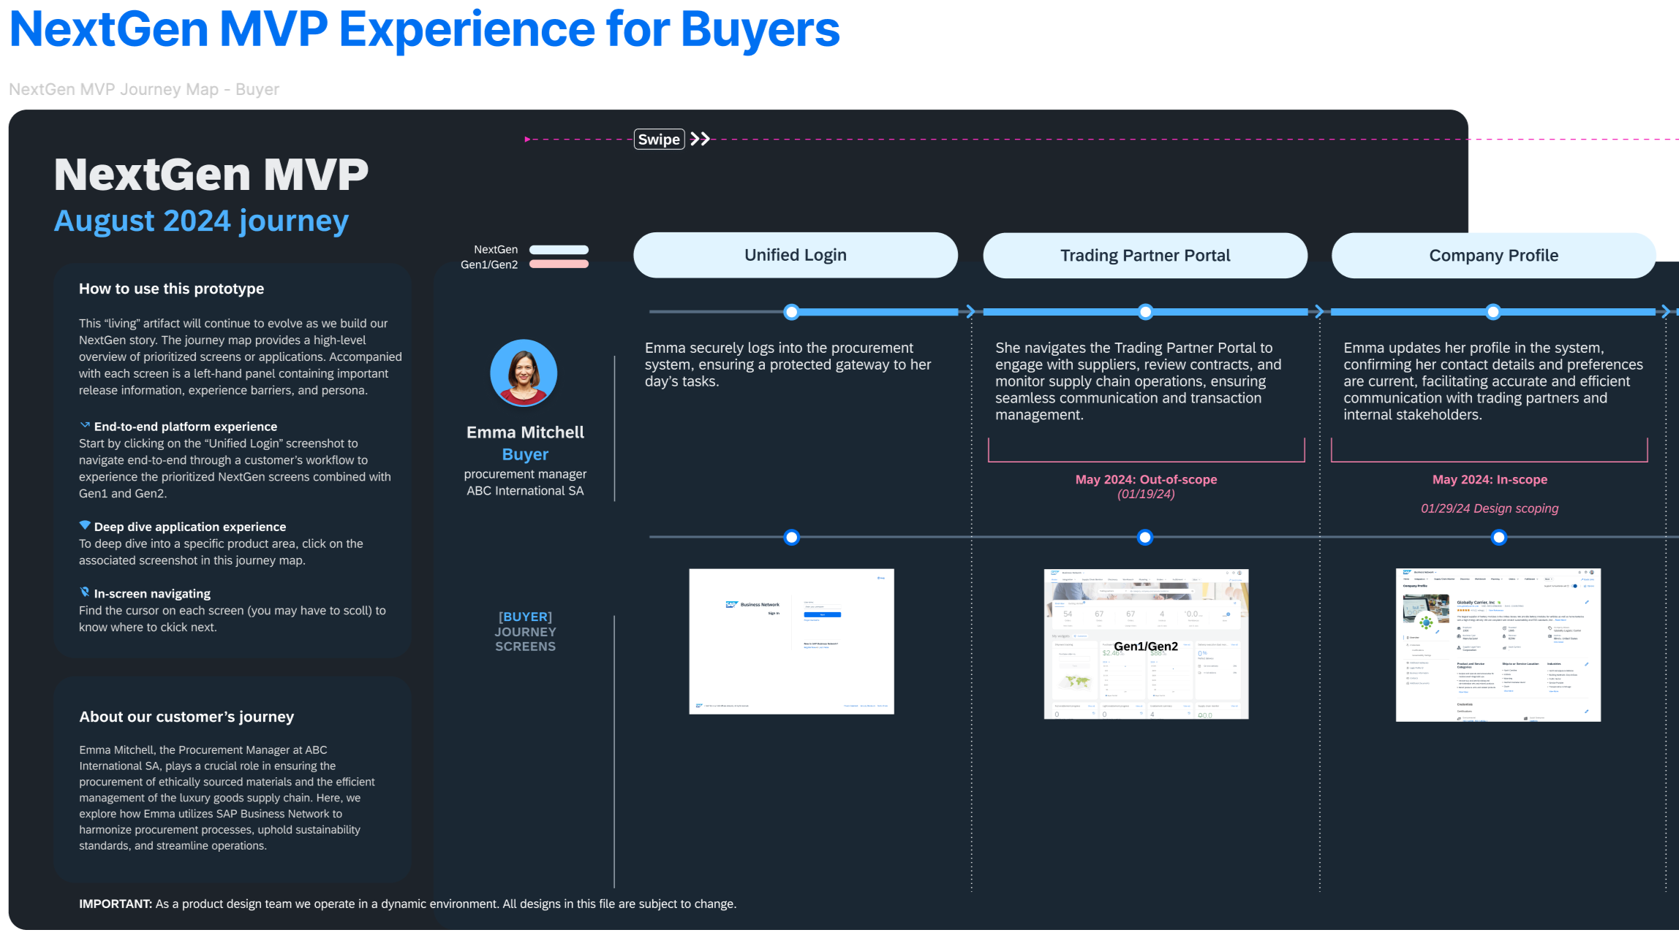Click the upper timeline marker under Company Profile
The image size is (1679, 938).
coord(1493,312)
